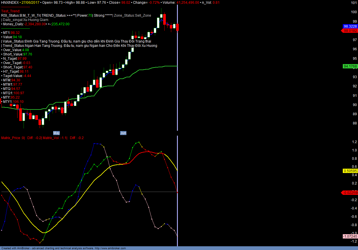Screen dimensions: 358x250
Task: Select the MTY1:106.10 readout line
Action: point(13,102)
